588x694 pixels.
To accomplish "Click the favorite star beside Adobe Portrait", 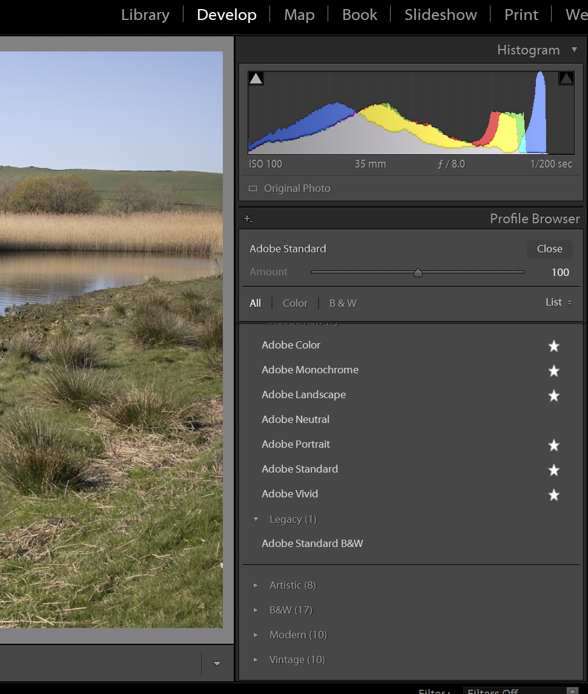I will [553, 445].
